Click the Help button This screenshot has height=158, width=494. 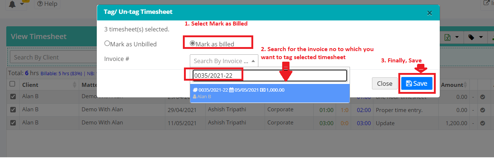(47, 4)
